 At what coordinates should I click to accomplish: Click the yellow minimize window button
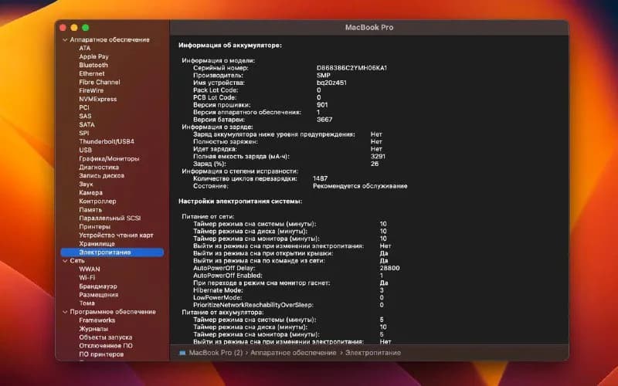pyautogui.click(x=74, y=28)
